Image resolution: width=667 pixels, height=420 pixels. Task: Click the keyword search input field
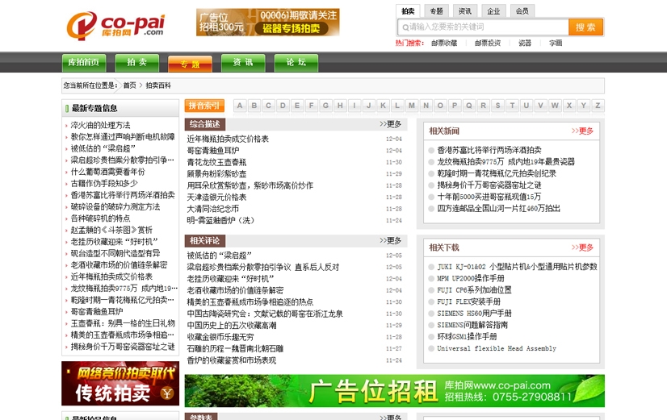point(485,27)
